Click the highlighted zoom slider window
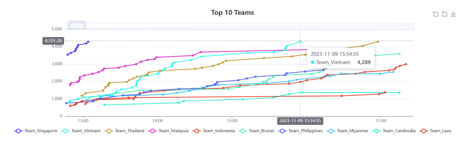This screenshot has width=465, height=143. point(77,26)
